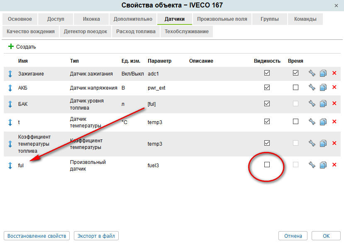Copy the АКБ sensor using copy icon

click(323, 88)
